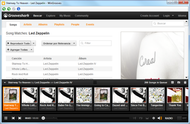Collapse the queue panel arrow
The width and height of the screenshot is (190, 124).
5,83
